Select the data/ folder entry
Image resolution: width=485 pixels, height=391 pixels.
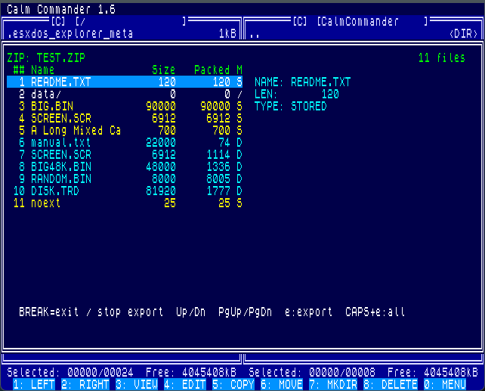125,94
